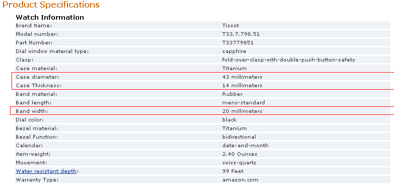This screenshot has width=394, height=186.
Task: Click the Bezel material label
Action: click(37, 128)
